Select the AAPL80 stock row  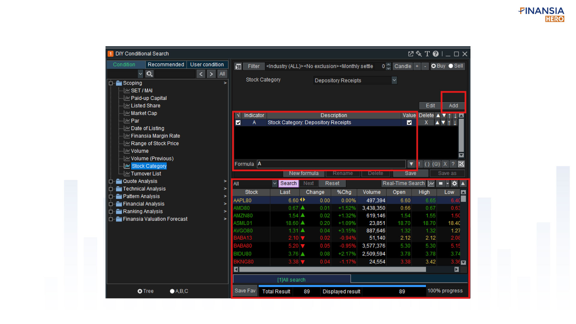[346, 200]
